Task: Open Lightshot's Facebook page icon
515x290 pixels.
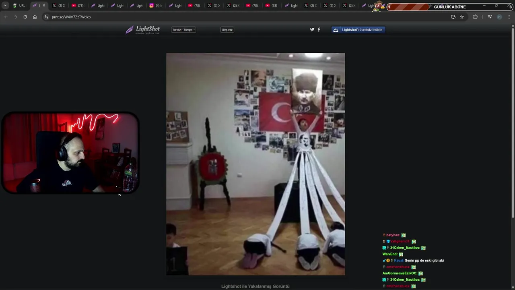Action: 319,30
